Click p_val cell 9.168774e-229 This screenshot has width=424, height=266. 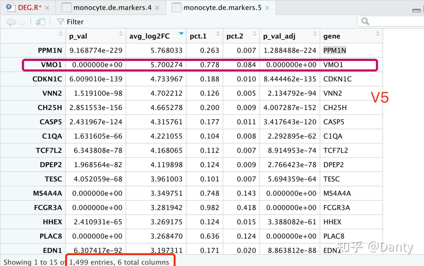(96, 50)
